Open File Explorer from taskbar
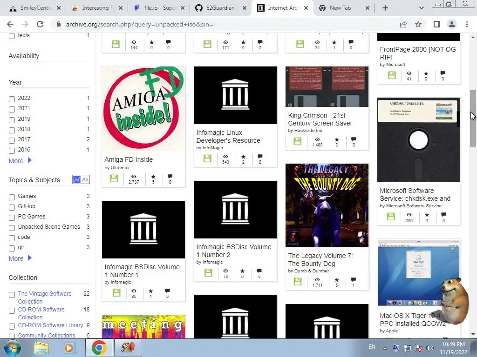477x357 pixels. pyautogui.click(x=41, y=348)
